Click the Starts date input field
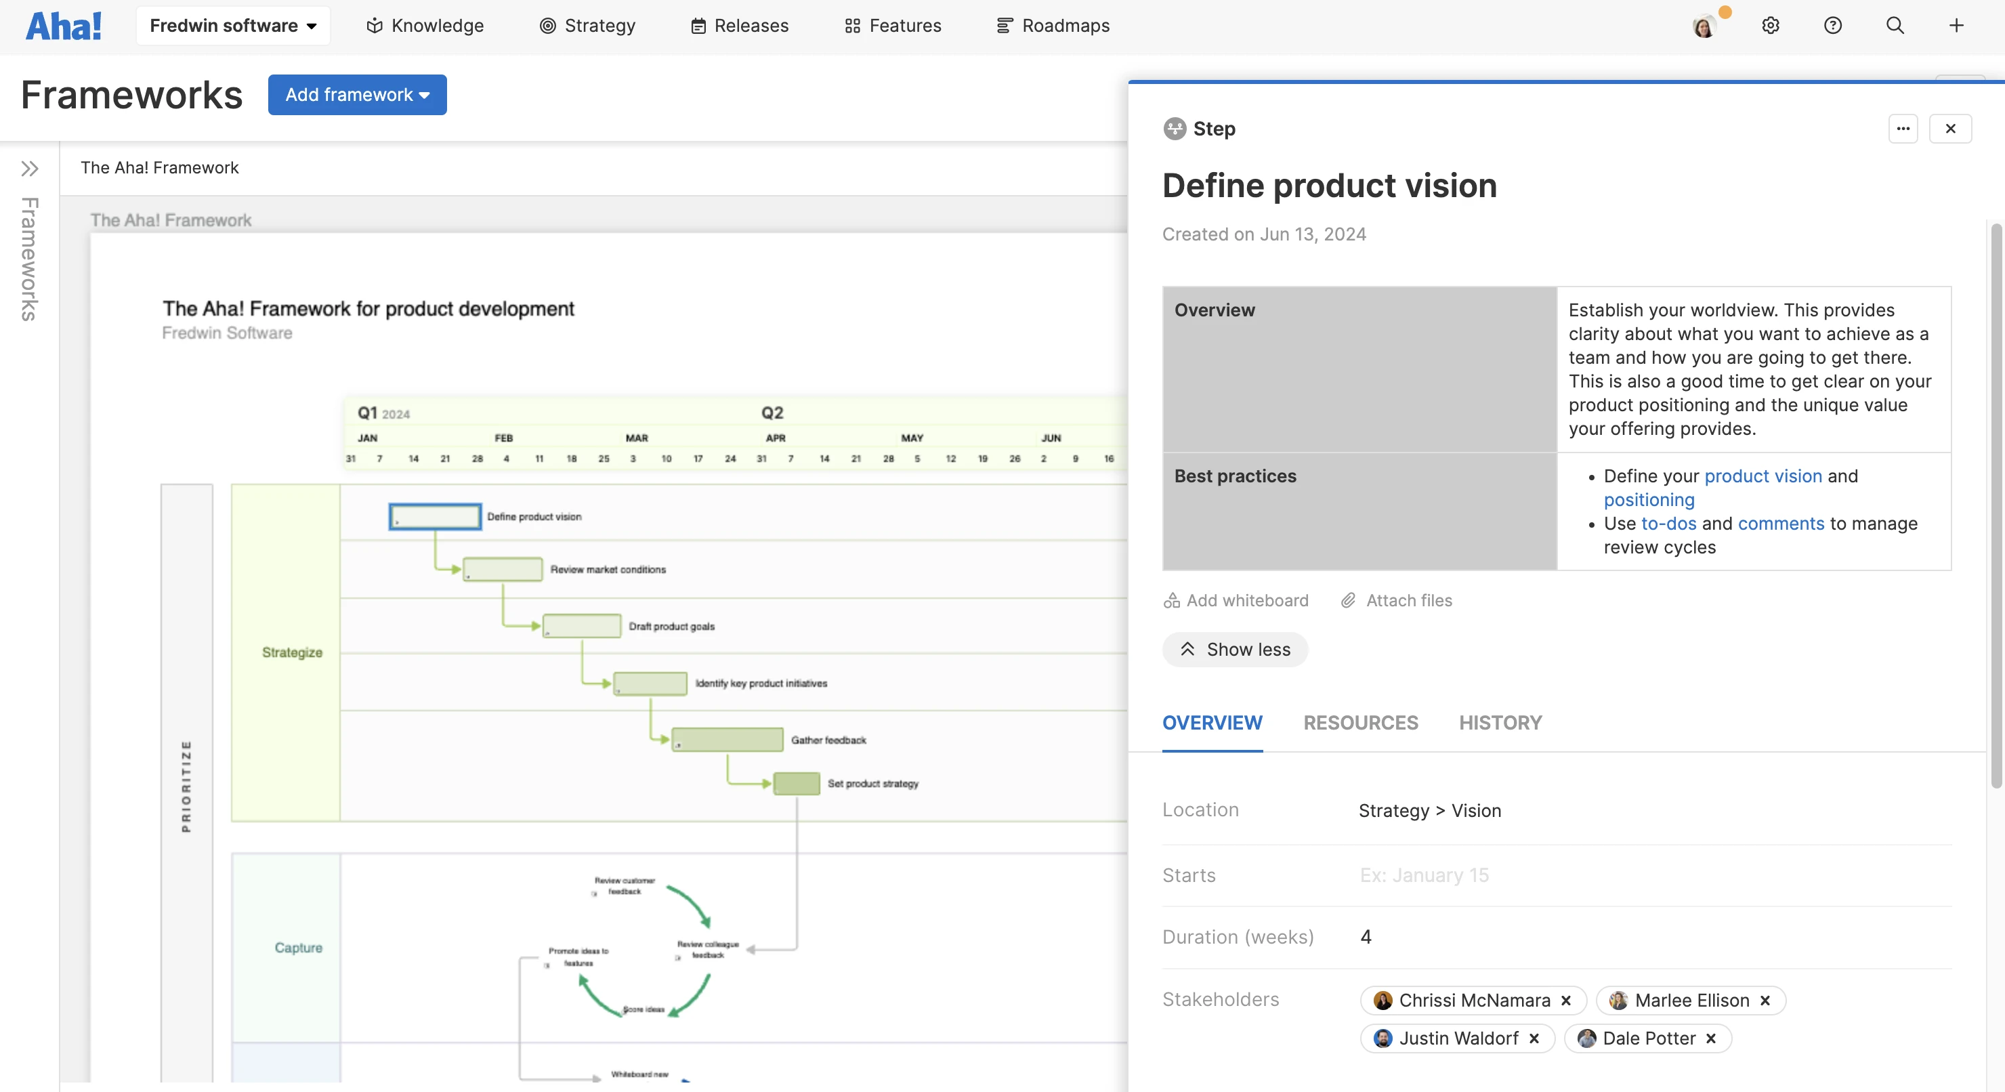Screen dimensions: 2005x1092 [x=1424, y=875]
